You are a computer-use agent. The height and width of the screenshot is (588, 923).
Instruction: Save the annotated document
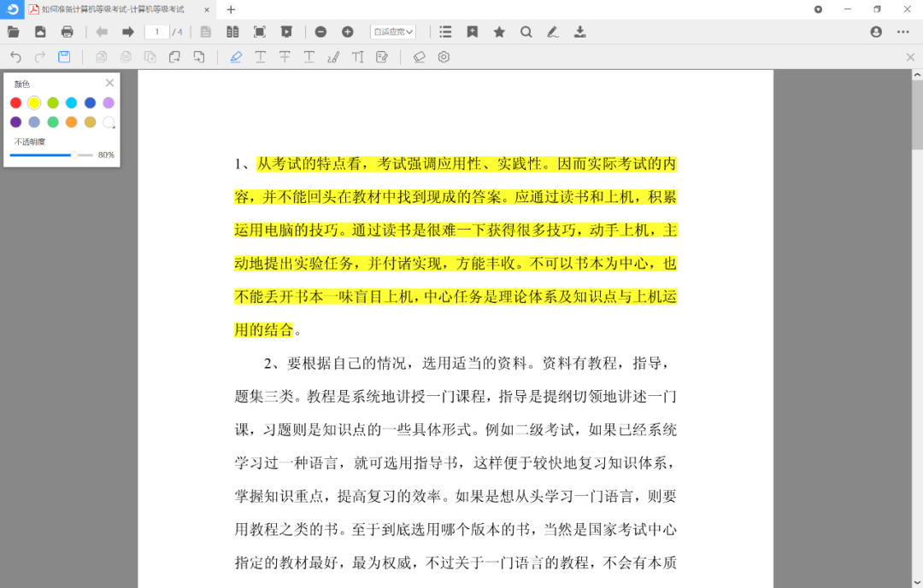(64, 57)
